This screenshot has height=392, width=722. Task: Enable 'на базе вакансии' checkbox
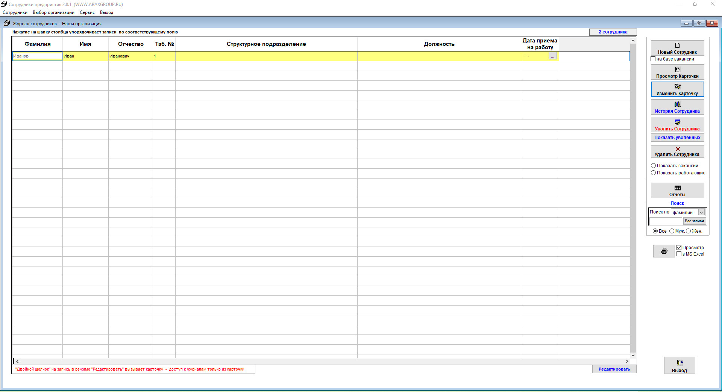coord(653,59)
